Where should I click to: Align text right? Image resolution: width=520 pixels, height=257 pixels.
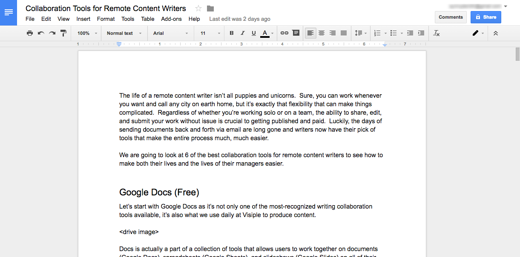[333, 33]
